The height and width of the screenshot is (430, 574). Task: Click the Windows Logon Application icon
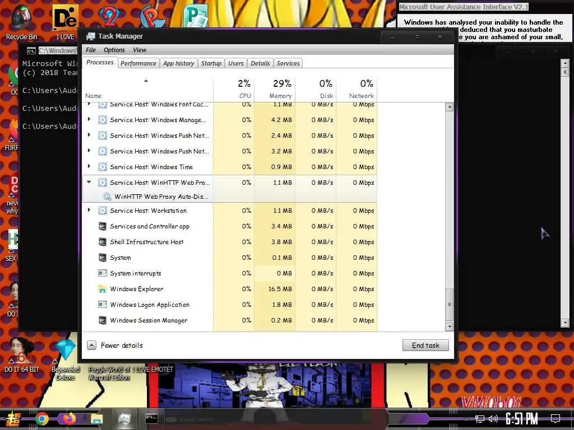103,305
